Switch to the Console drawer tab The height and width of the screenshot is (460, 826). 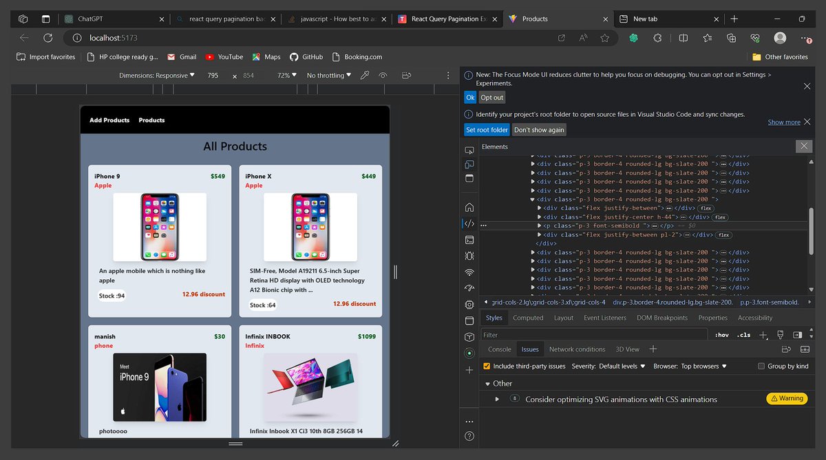500,349
